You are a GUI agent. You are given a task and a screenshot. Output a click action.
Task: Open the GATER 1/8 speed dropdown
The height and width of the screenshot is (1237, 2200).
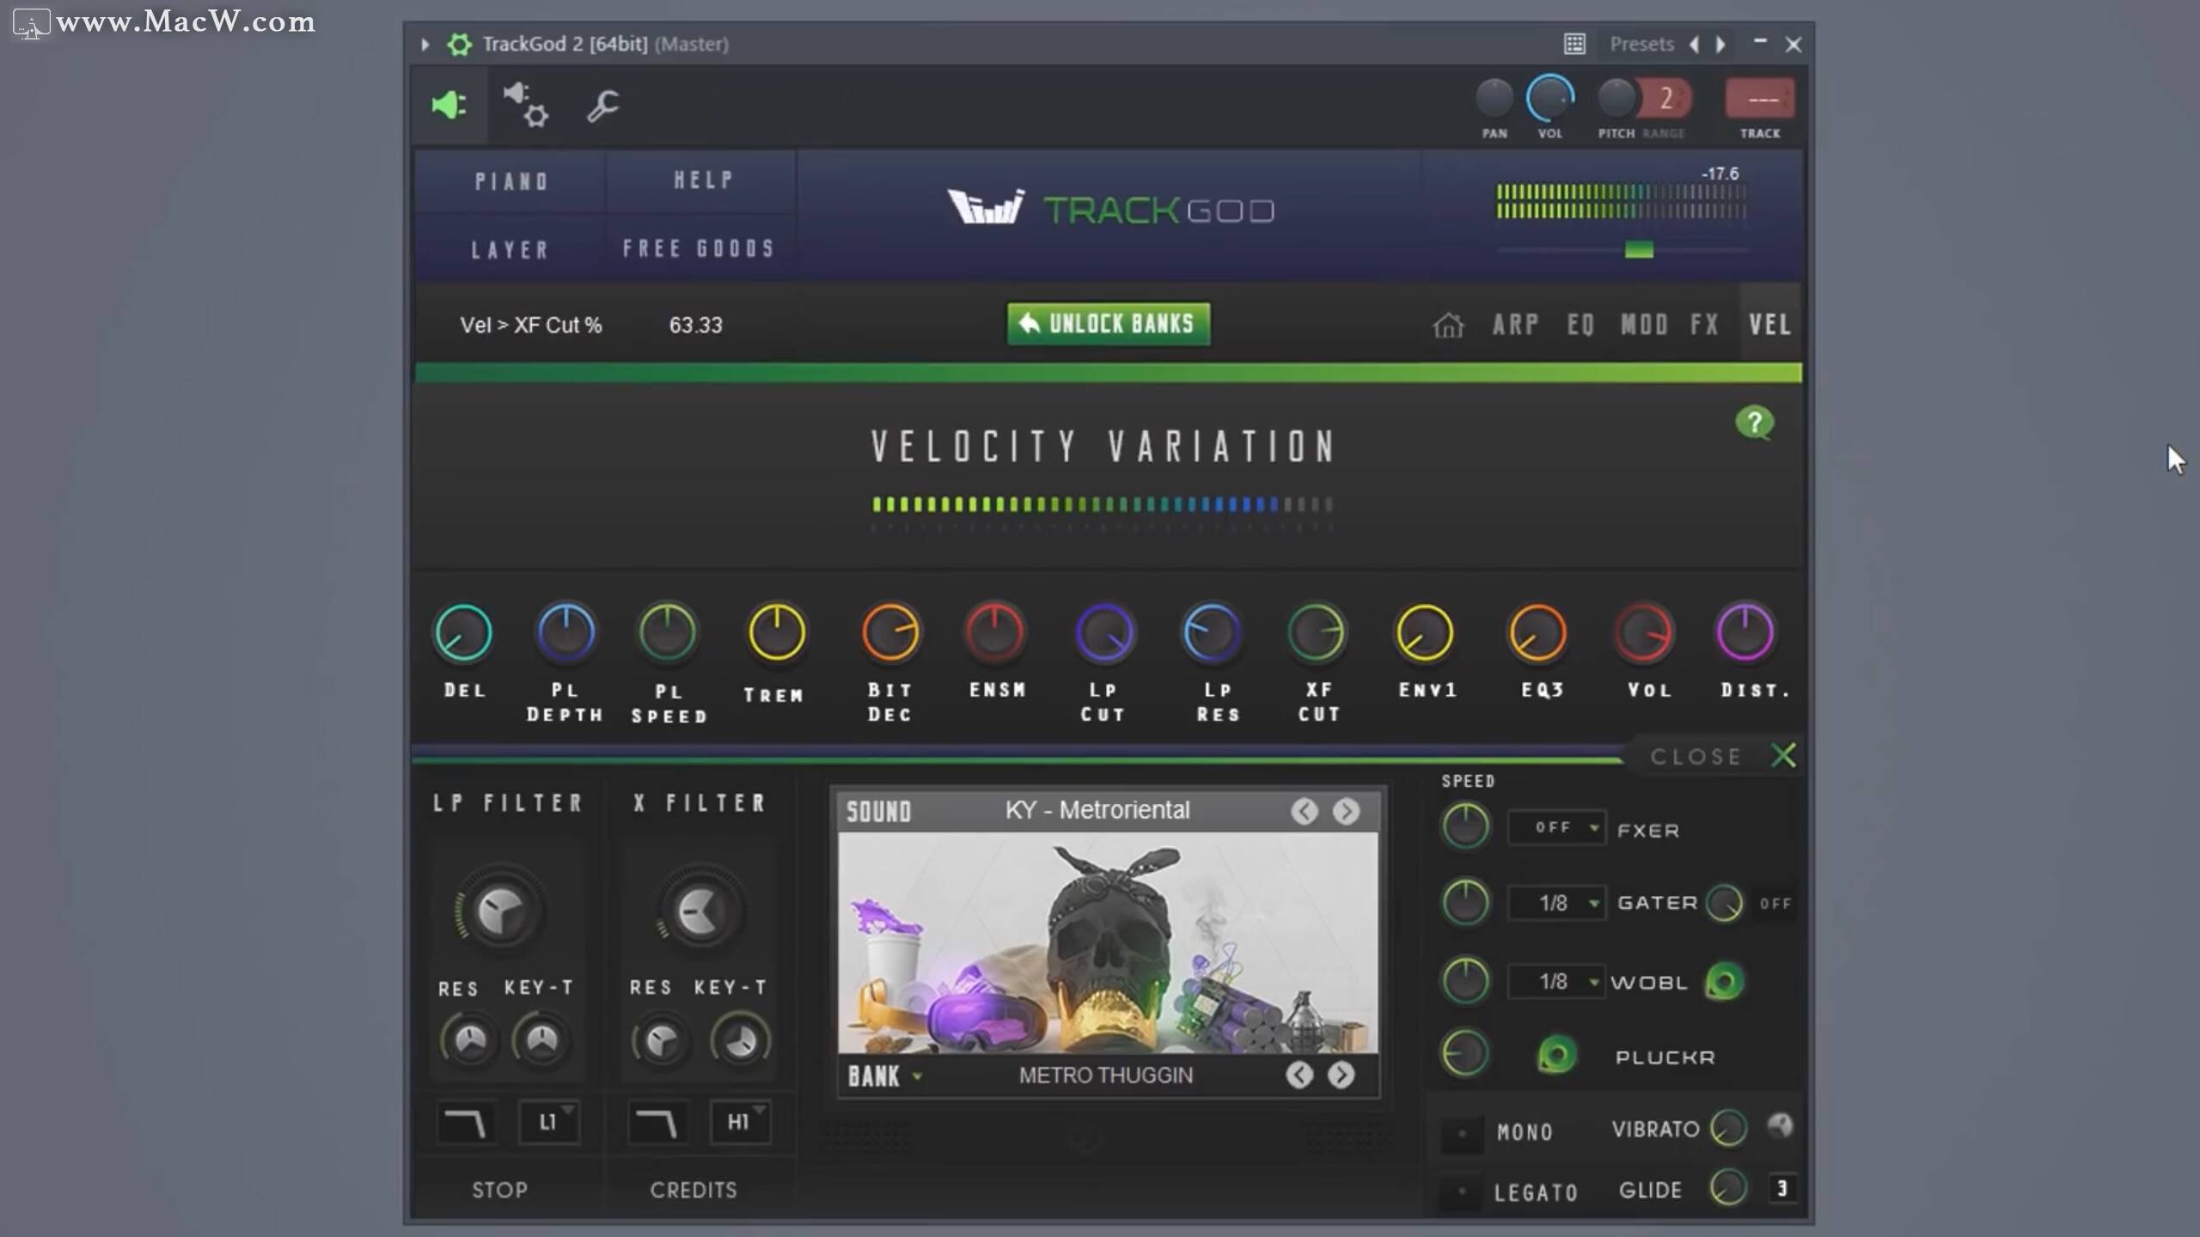(1556, 903)
